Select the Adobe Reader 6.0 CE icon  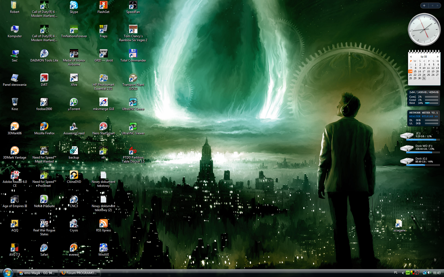[15, 179]
